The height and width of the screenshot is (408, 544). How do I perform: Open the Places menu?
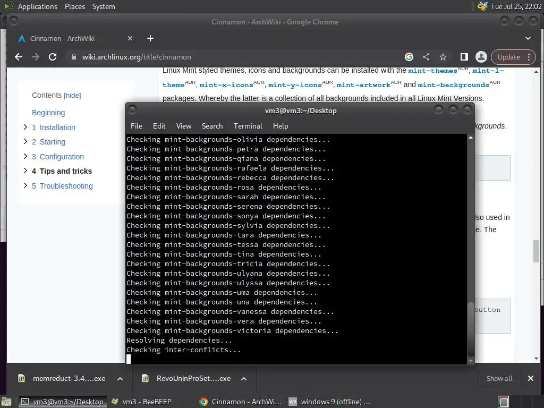tap(74, 6)
